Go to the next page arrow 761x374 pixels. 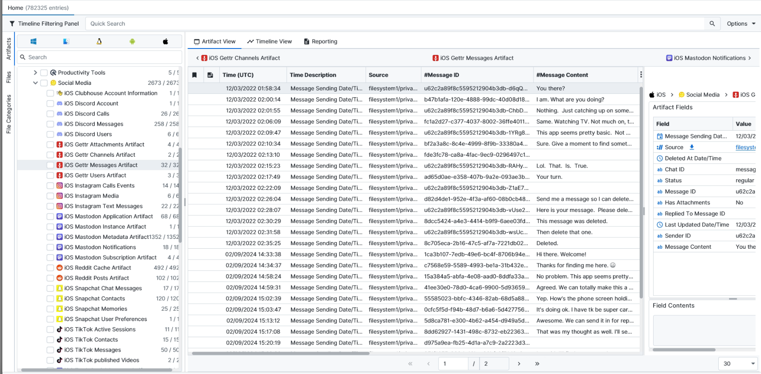[519, 364]
